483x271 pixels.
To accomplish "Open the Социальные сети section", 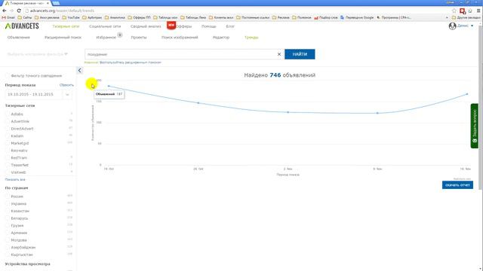I will pyautogui.click(x=105, y=26).
